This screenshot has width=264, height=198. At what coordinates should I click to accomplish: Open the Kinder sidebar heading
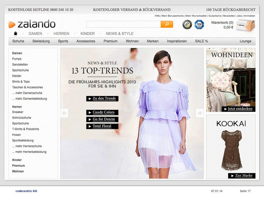17,160
